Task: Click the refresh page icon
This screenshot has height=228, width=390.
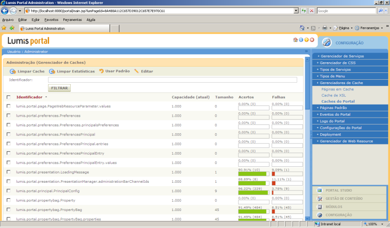Action: point(304,11)
